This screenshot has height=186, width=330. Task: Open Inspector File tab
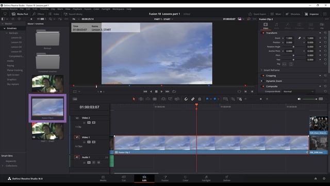[322, 26]
